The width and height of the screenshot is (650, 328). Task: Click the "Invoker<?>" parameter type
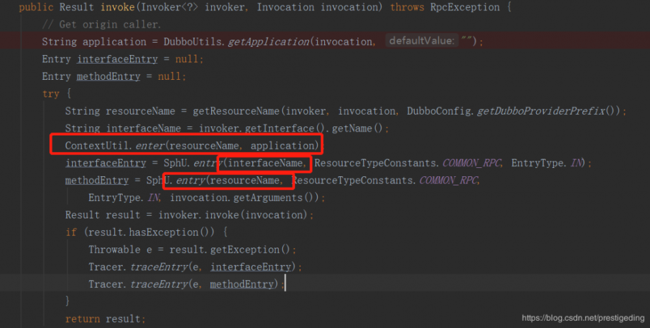(x=169, y=7)
